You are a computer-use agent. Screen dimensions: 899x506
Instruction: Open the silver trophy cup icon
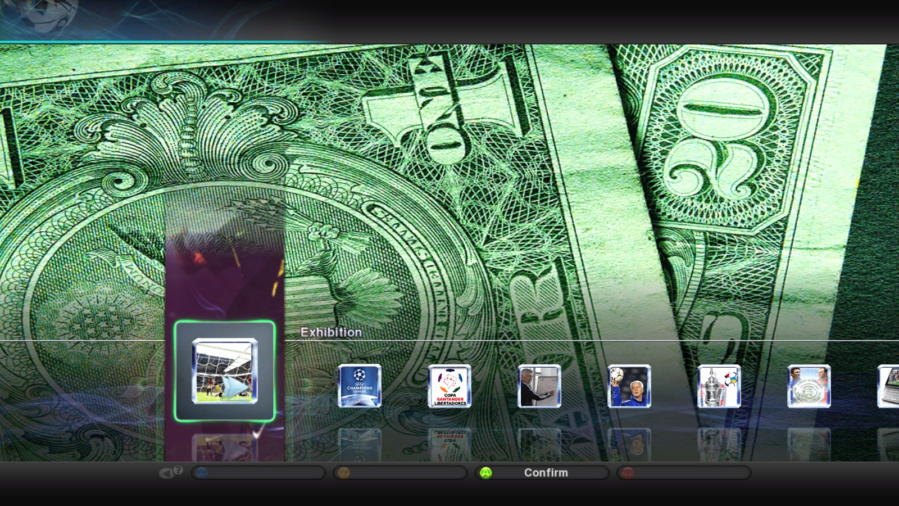tap(719, 386)
